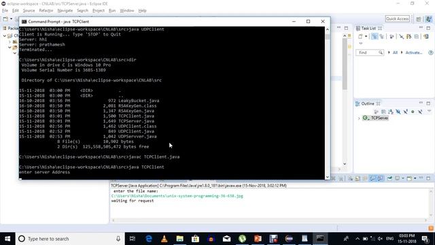
Task: Toggle Word Wrap in Console toolbar
Action: click(x=365, y=178)
